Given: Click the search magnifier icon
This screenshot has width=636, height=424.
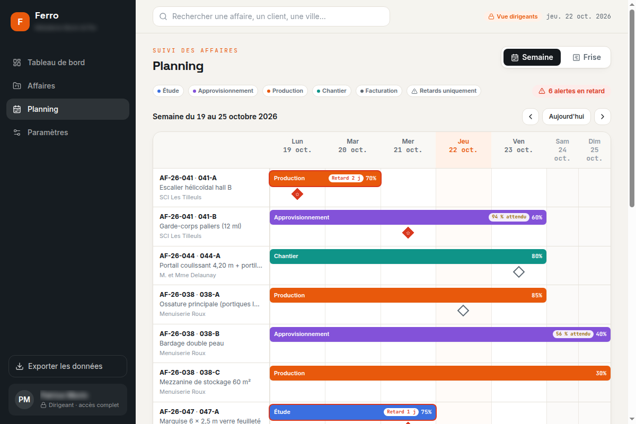Looking at the screenshot, I should (x=163, y=16).
